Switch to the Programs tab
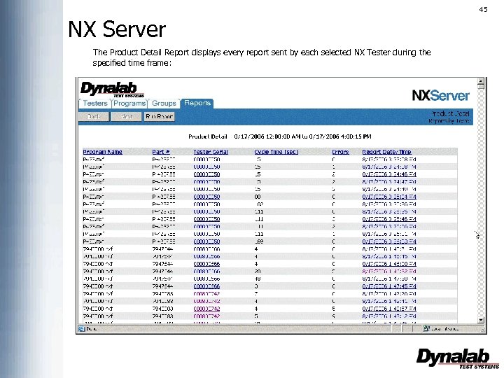The image size is (504, 378). [x=129, y=103]
